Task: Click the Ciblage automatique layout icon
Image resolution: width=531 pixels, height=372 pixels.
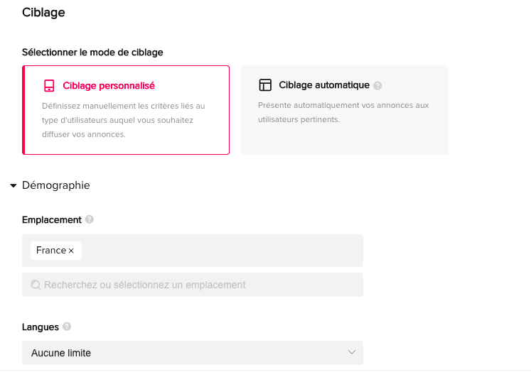Action: point(265,85)
